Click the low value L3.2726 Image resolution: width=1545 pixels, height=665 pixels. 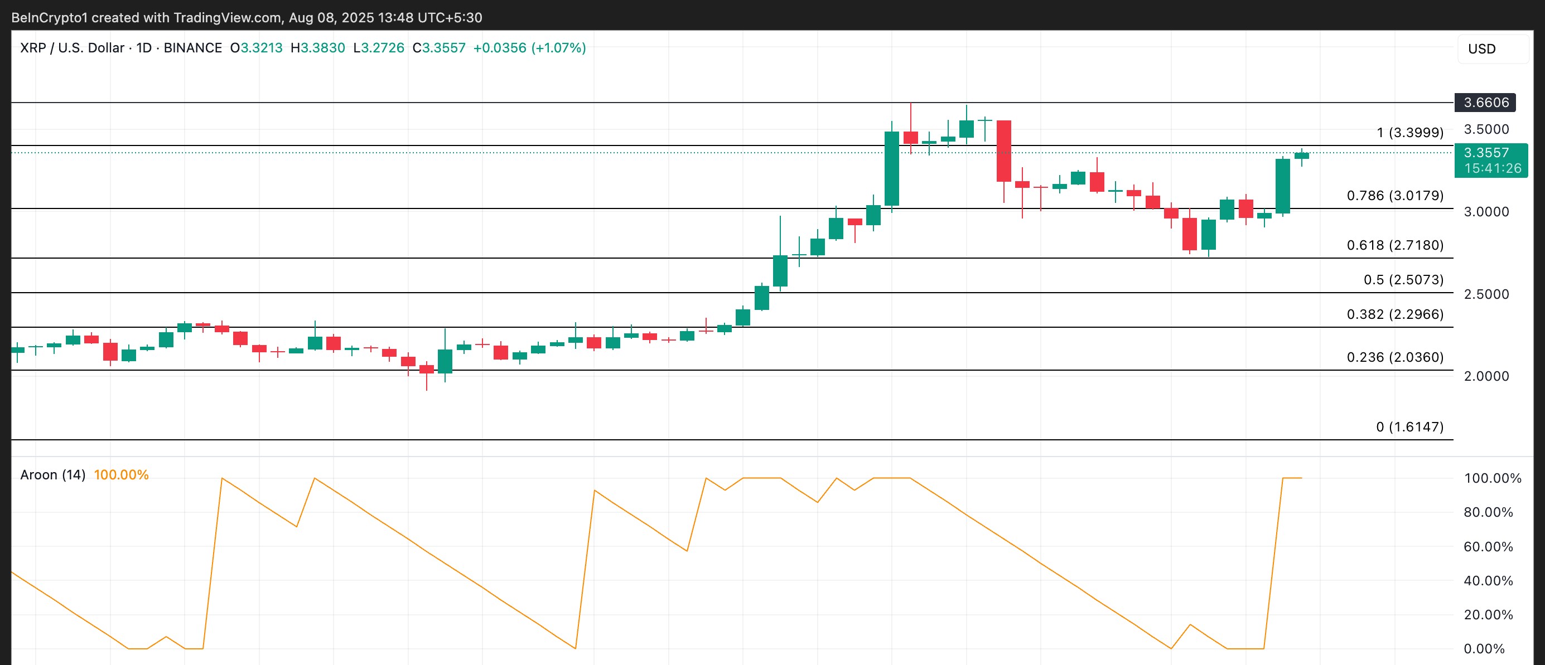[x=379, y=48]
